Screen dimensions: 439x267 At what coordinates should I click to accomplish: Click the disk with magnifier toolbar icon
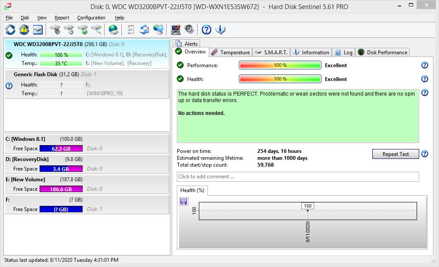[96, 29]
